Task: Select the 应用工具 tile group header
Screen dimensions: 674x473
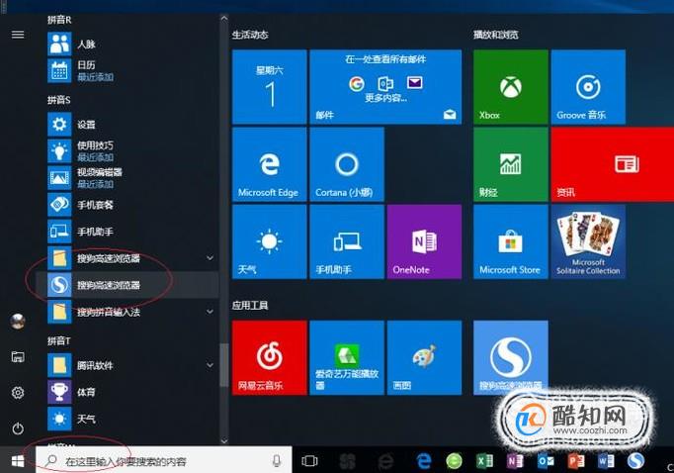Action: 250,306
